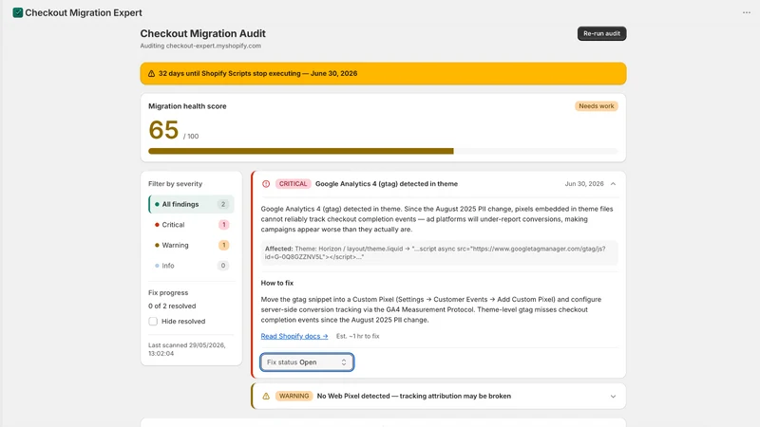Collapse the Google Analytics 4 critical finding
The height and width of the screenshot is (427, 760).
coord(613,184)
